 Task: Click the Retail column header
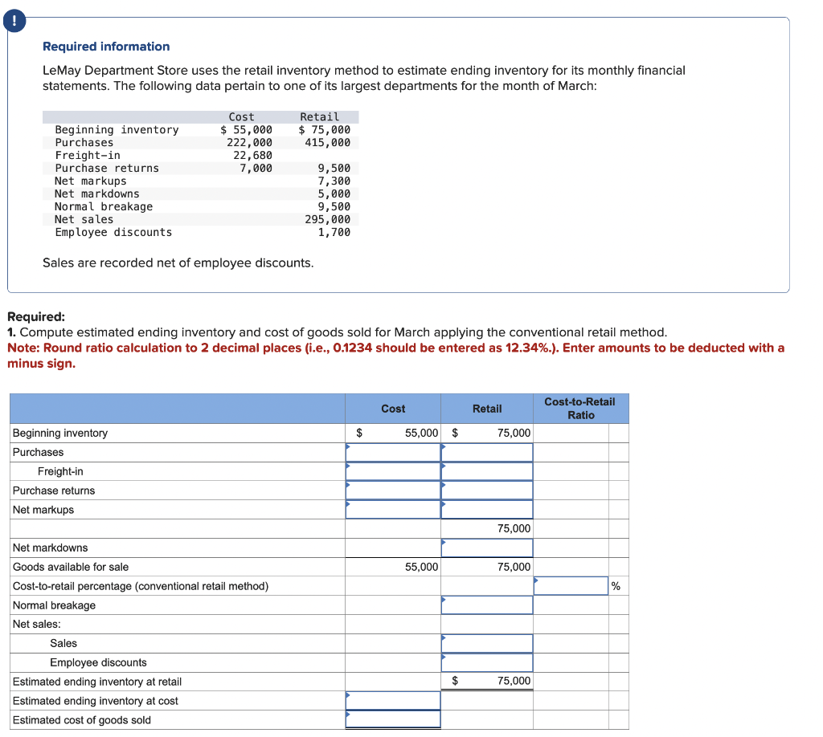coord(487,409)
